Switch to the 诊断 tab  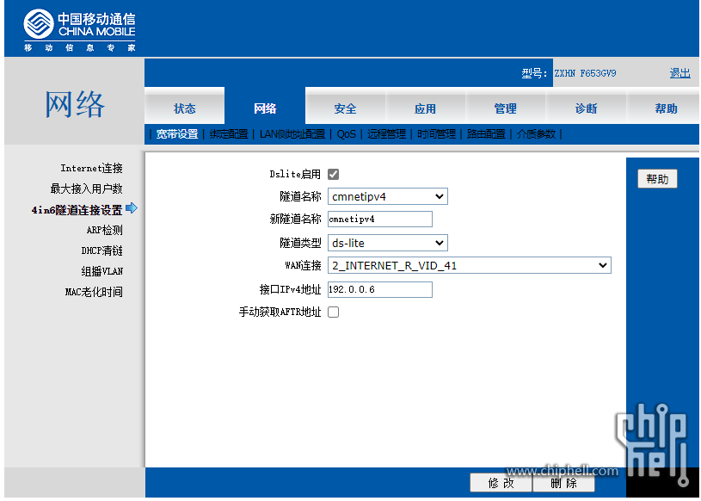pos(586,108)
